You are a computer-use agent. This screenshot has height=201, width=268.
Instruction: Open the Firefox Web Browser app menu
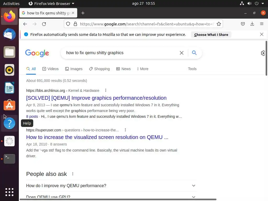pos(51,3)
